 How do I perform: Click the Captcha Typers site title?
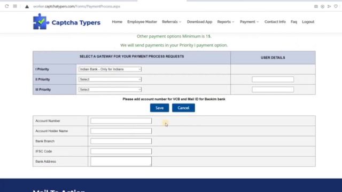(76, 22)
